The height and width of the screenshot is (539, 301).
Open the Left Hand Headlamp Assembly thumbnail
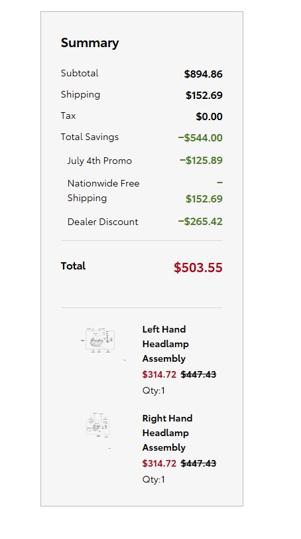(x=99, y=341)
